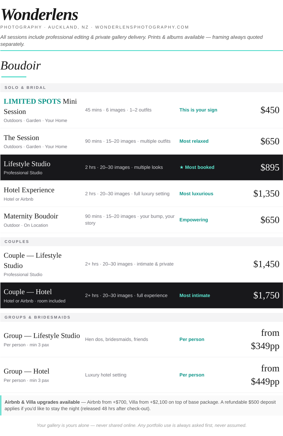This screenshot has width=283, height=436.
Task: Open the wonderlensphotography.com website text
Action: click(142, 27)
